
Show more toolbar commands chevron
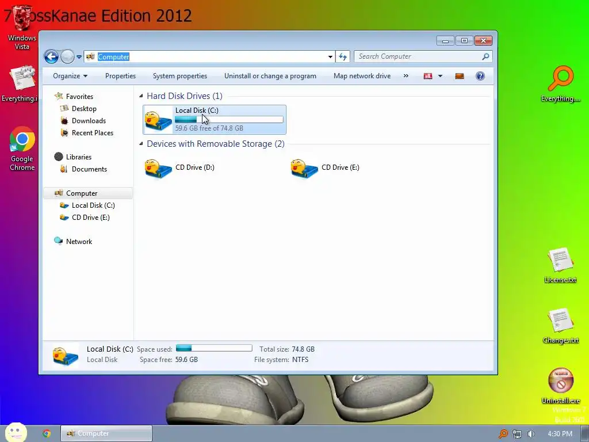point(406,76)
